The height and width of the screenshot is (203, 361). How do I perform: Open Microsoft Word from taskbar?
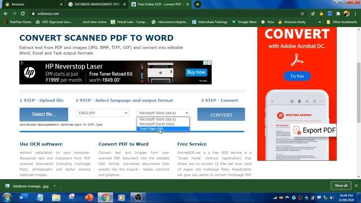23,197
